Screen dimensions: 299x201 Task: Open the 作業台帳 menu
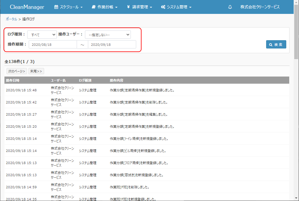[105, 7]
